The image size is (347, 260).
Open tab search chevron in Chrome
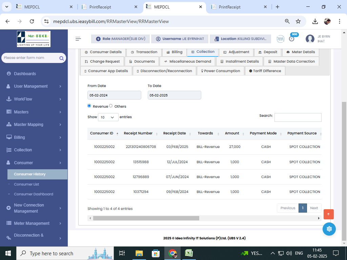pos(7,7)
